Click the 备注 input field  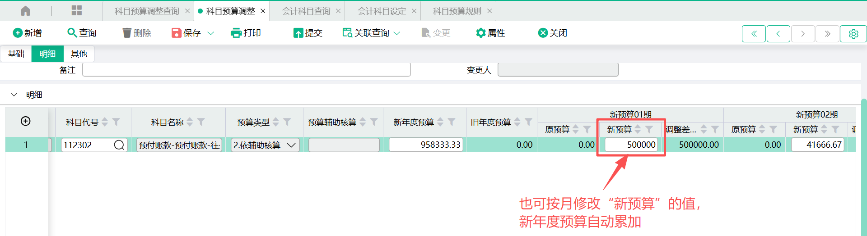tap(246, 70)
